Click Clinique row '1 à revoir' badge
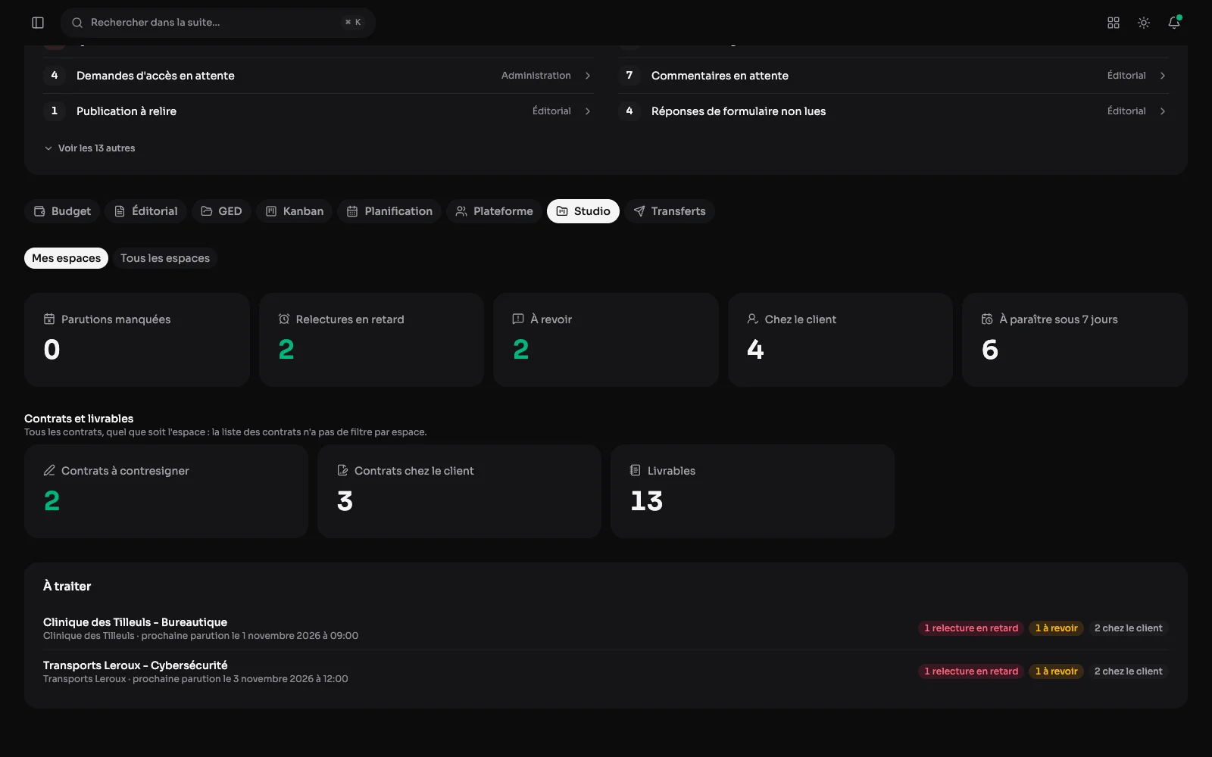 tap(1056, 628)
